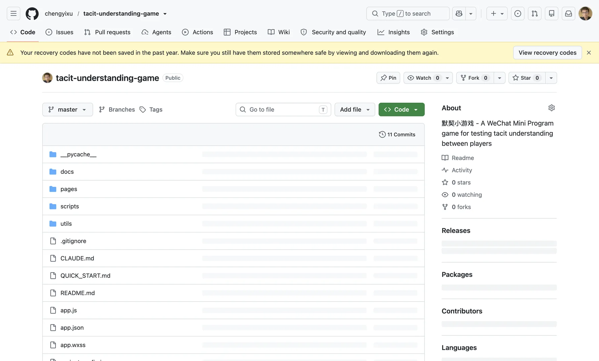Open the QUICK_START.md file

click(86, 276)
